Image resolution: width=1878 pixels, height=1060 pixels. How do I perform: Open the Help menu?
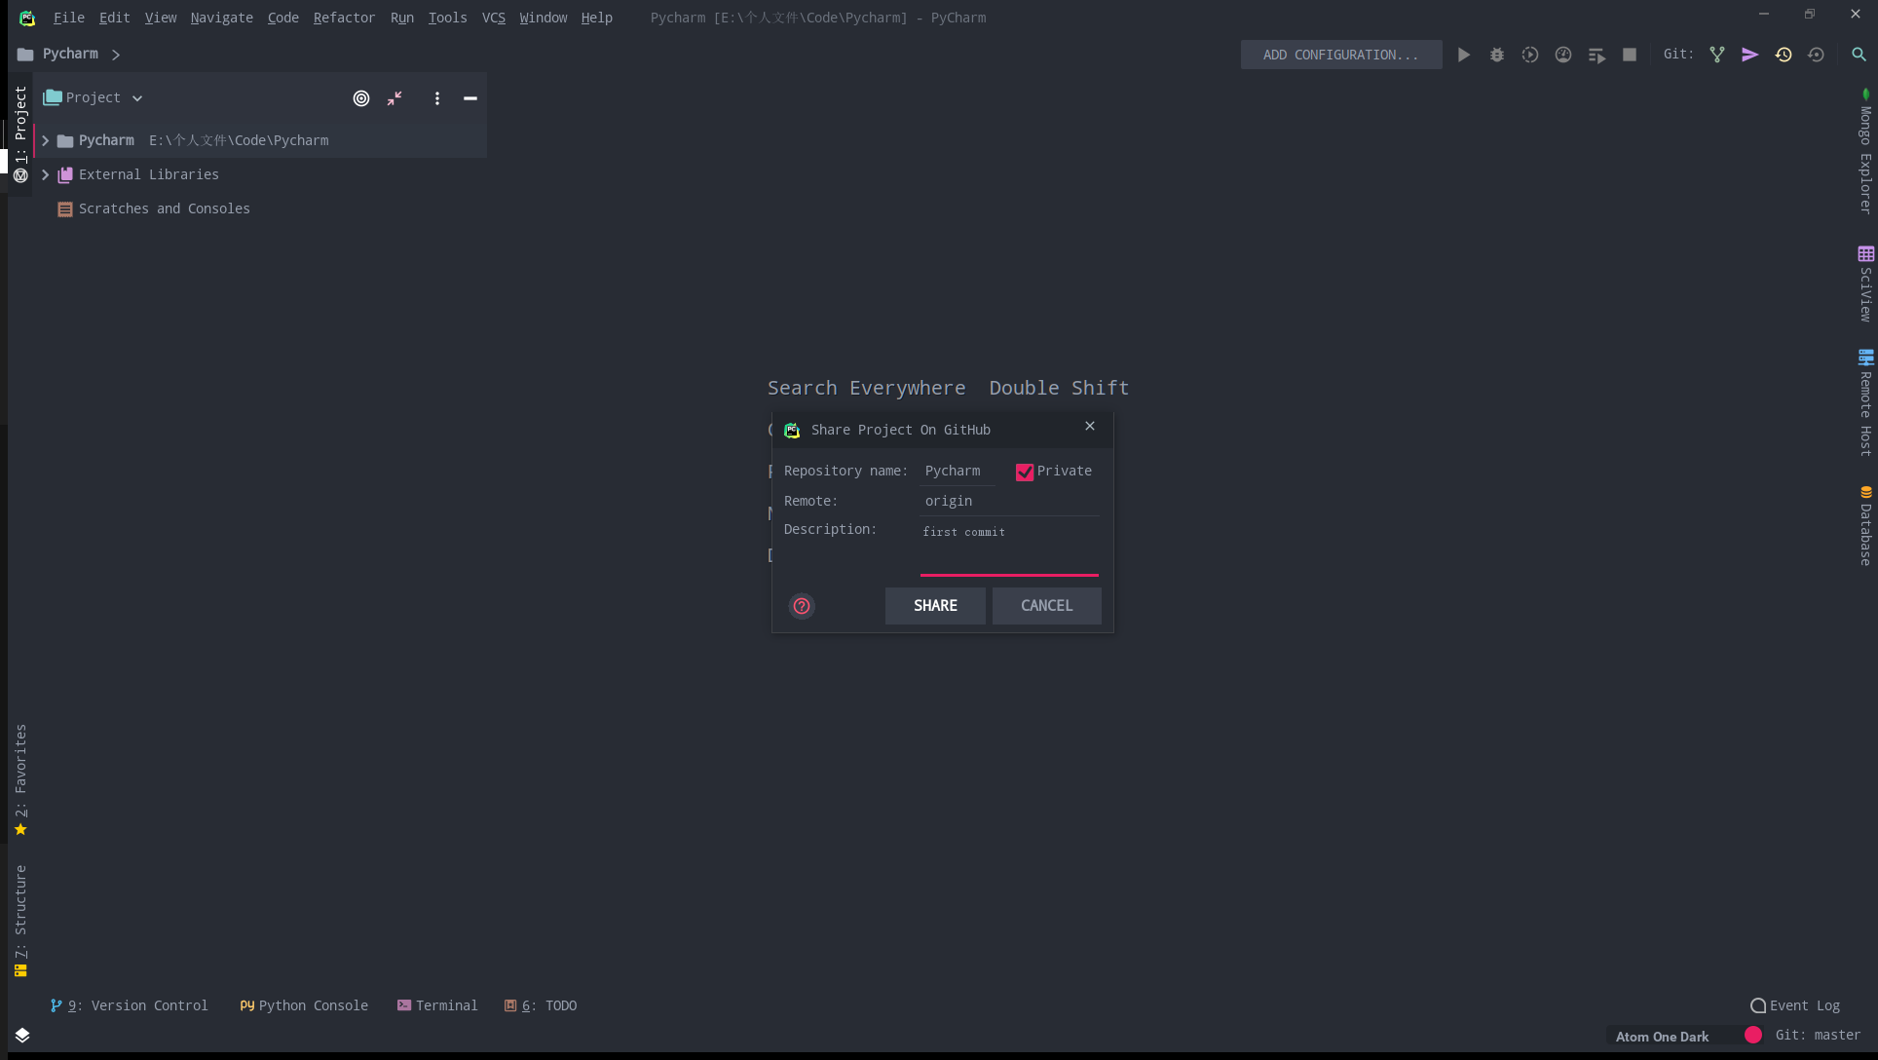pyautogui.click(x=597, y=18)
